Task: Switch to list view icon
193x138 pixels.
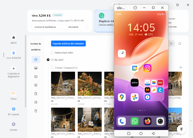Action: pyautogui.click(x=171, y=43)
